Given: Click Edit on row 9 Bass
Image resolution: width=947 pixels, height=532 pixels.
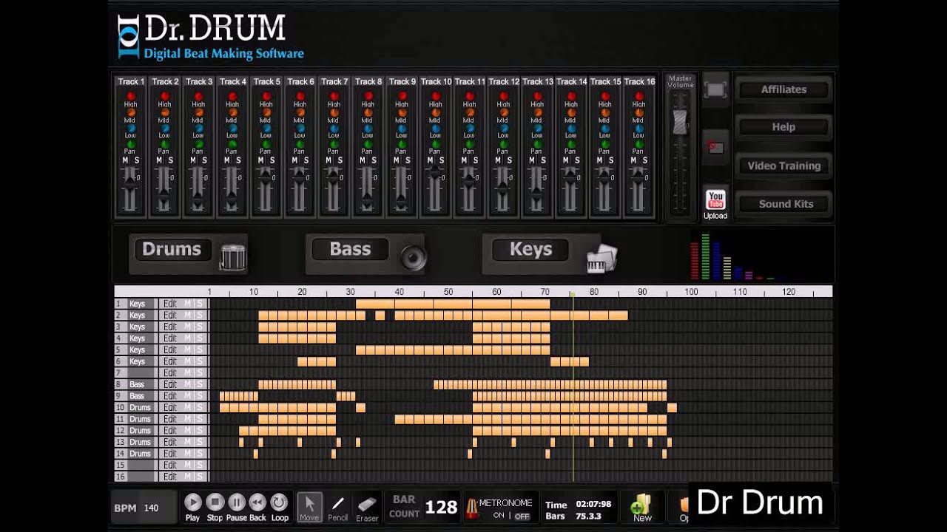Looking at the screenshot, I should point(170,396).
